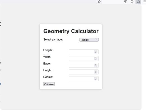Increase the Radius value with up arrow
The image size is (146, 112).
[96, 78]
